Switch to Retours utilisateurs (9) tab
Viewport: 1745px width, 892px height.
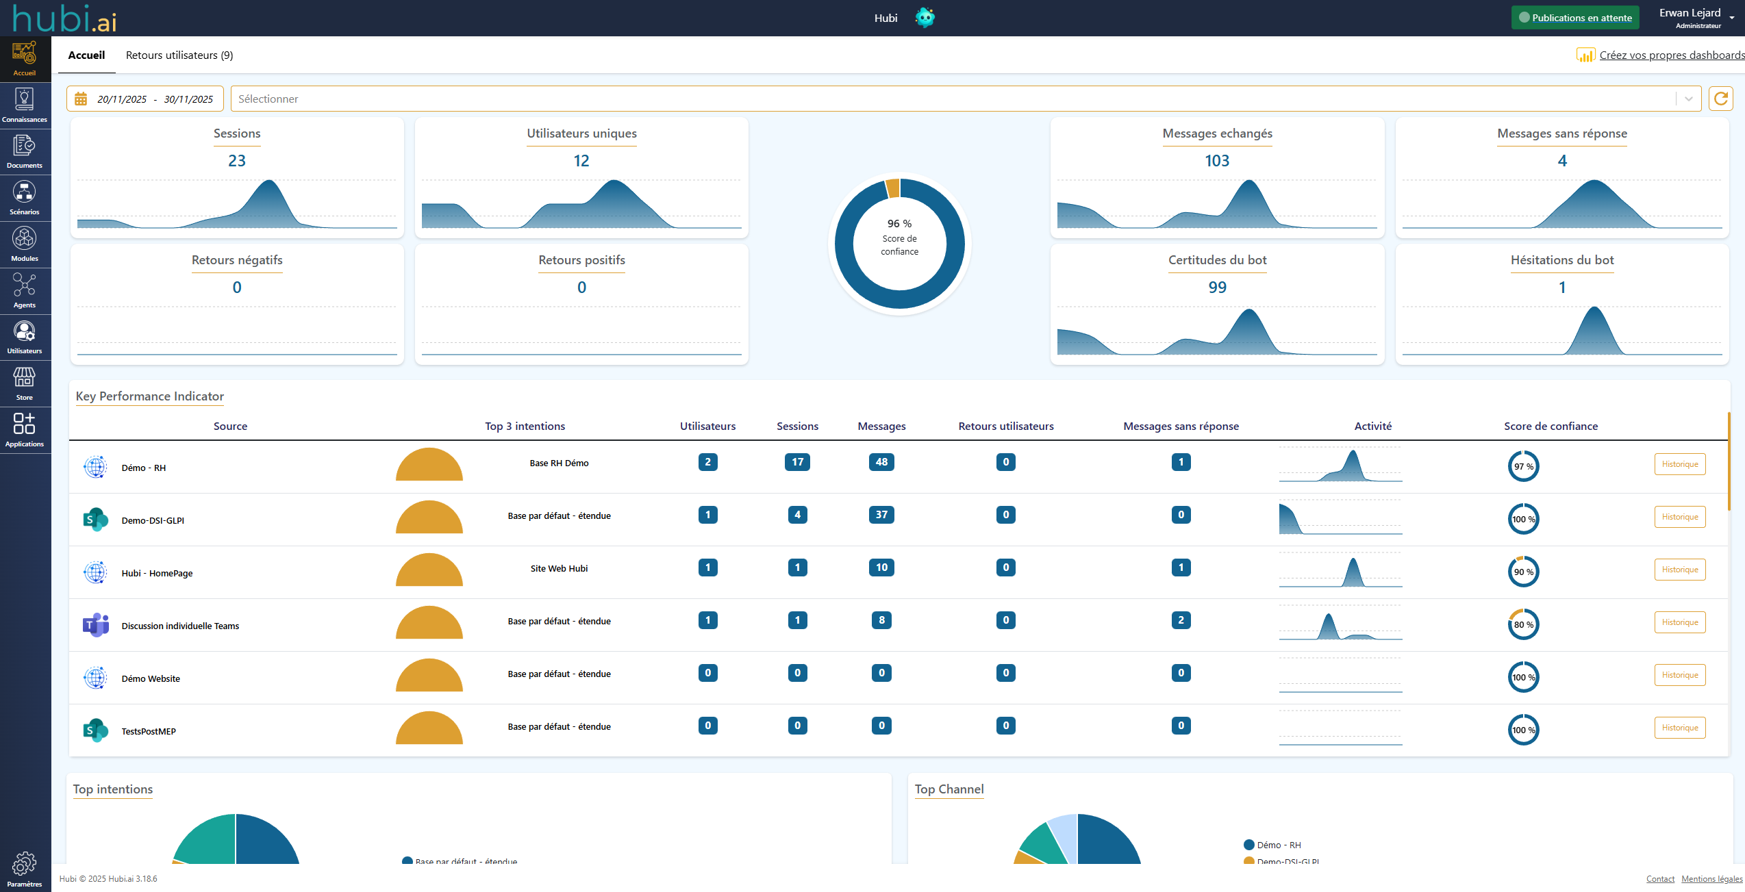(179, 55)
